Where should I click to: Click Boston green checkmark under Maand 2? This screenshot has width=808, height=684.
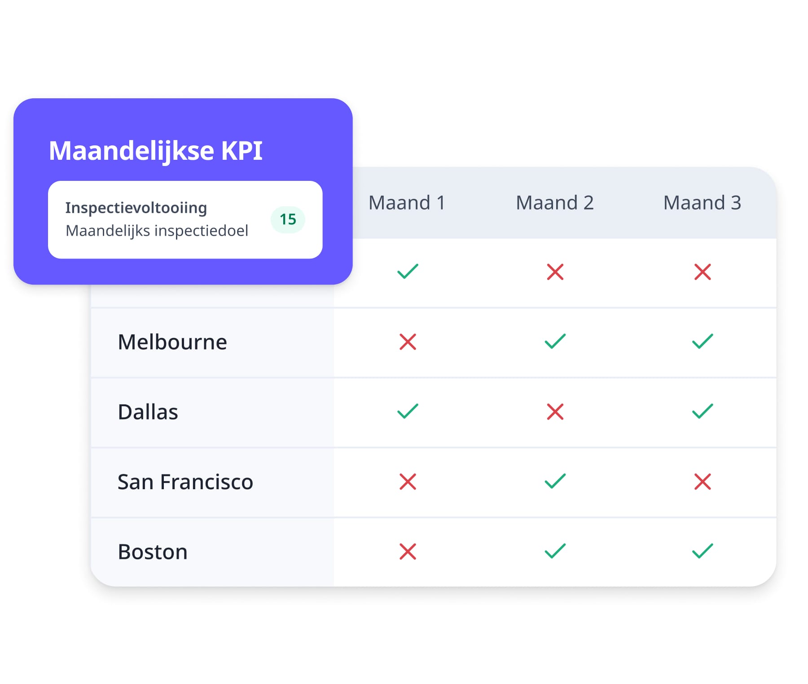click(x=555, y=551)
